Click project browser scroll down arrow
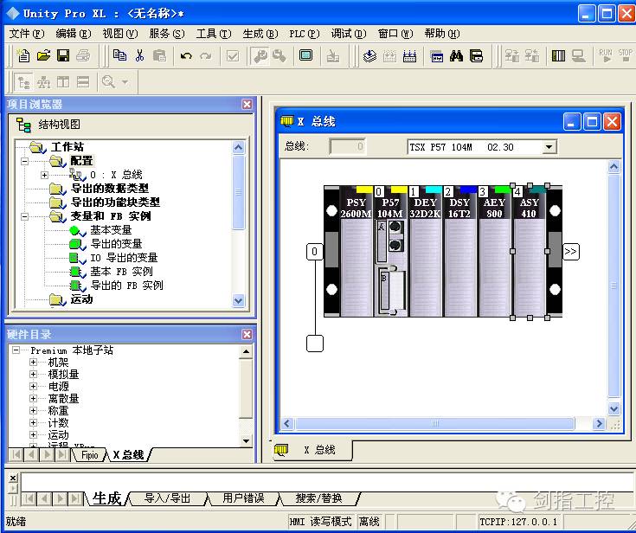 pos(238,300)
